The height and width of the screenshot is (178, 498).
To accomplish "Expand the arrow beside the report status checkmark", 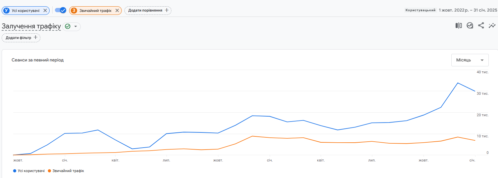I will [x=75, y=26].
